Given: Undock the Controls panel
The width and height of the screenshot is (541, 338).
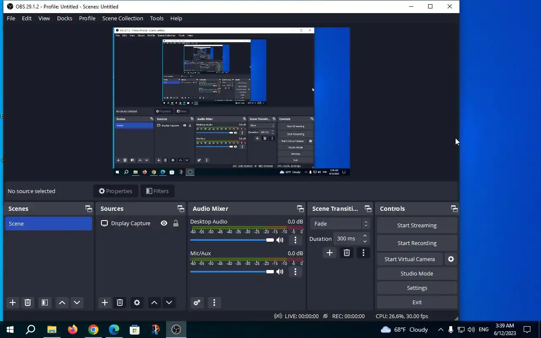Looking at the screenshot, I should click(454, 209).
